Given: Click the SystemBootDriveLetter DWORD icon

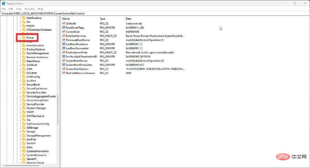Looking at the screenshot, I should (x=64, y=65).
